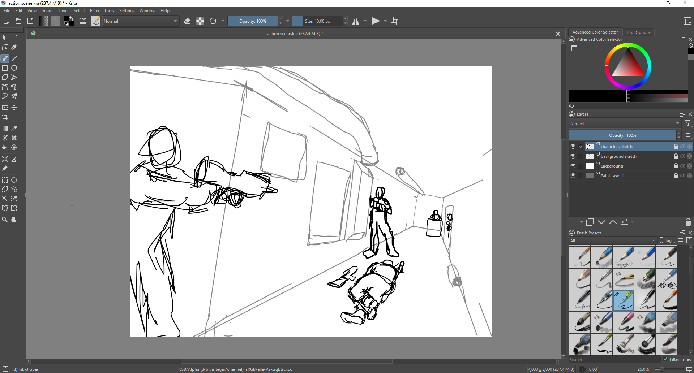
Task: Open the Tag dropdown in Brush Presets
Action: (x=667, y=240)
